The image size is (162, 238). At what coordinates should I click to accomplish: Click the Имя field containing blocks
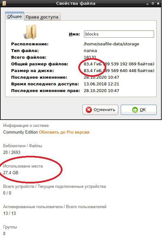119,34
